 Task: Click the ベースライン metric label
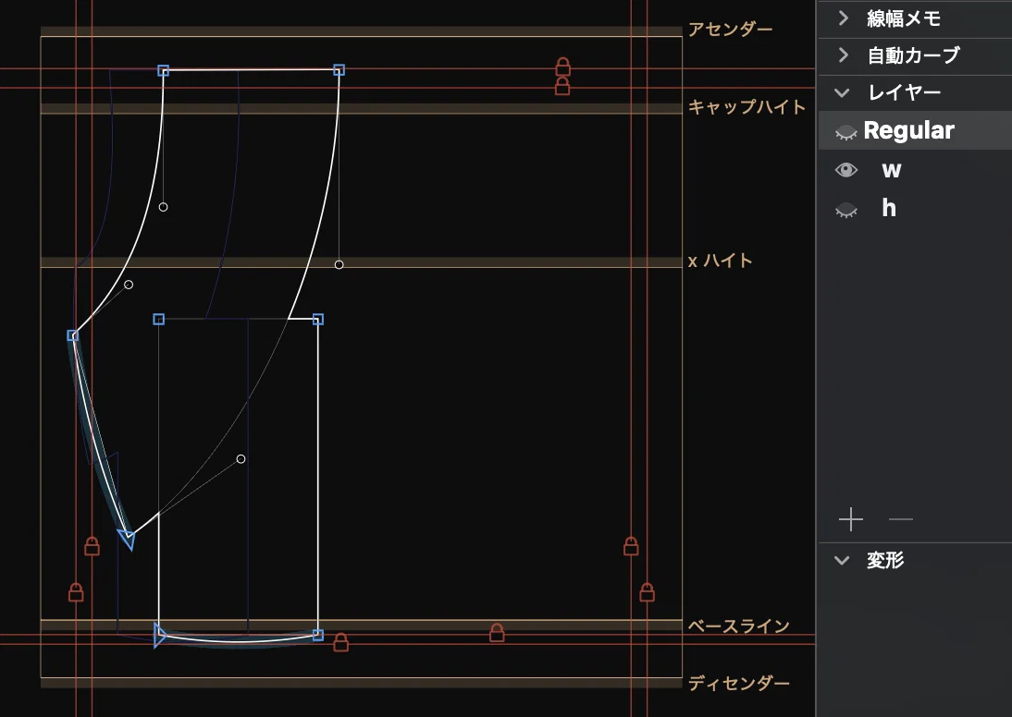click(738, 626)
